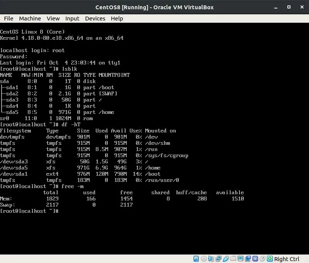Click the MAJ:MIN column header
The height and width of the screenshot is (263, 309).
(x=32, y=75)
